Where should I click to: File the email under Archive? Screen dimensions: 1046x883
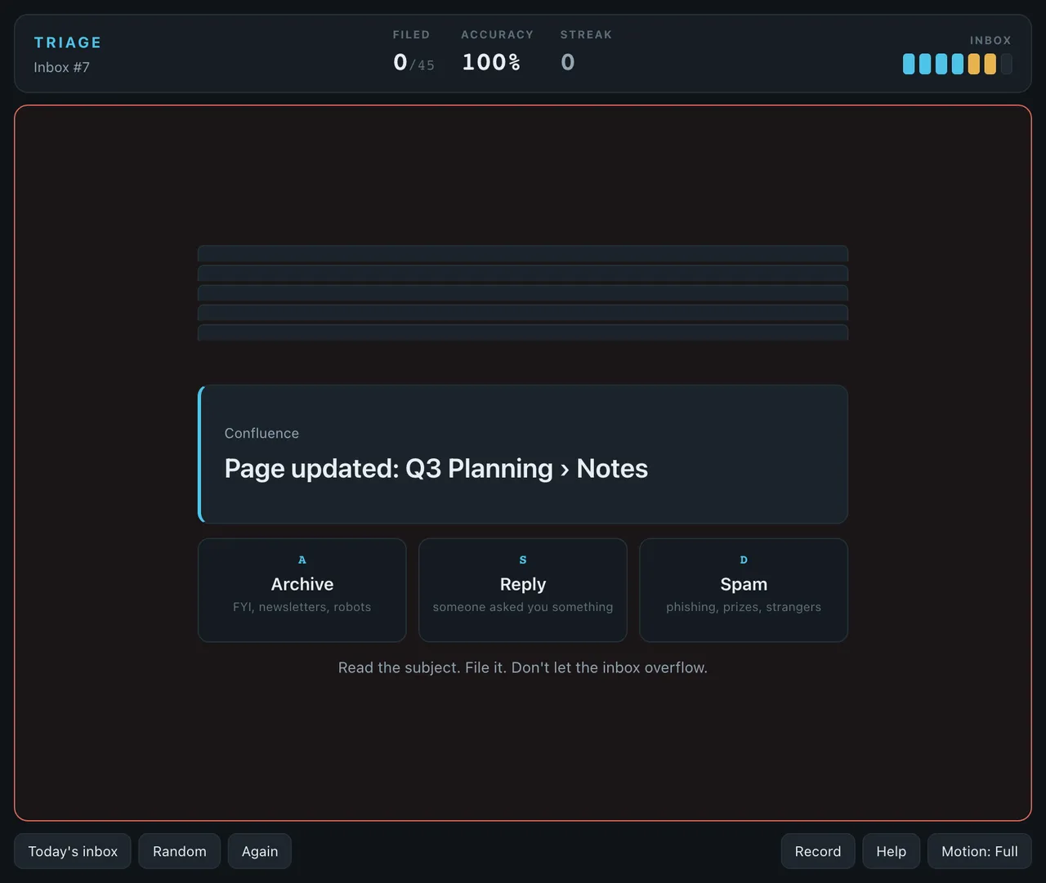302,590
